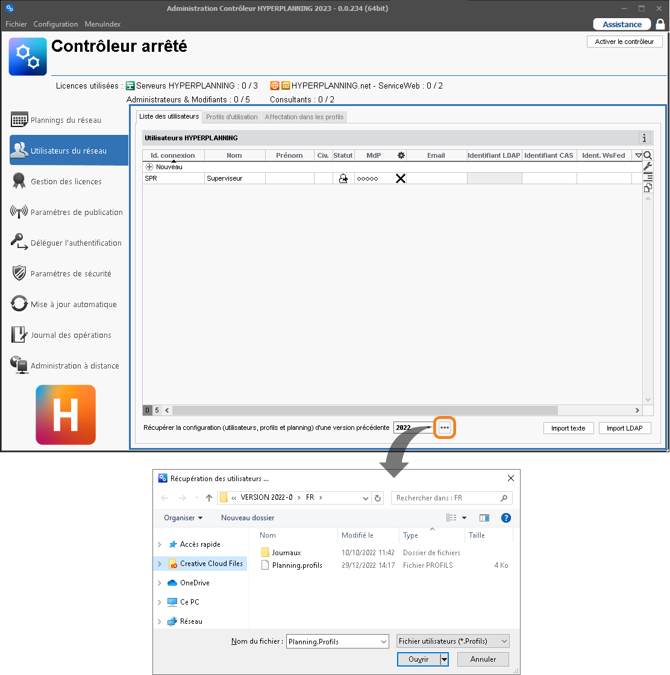Open the Configuration menu
The height and width of the screenshot is (675, 670).
[55, 24]
